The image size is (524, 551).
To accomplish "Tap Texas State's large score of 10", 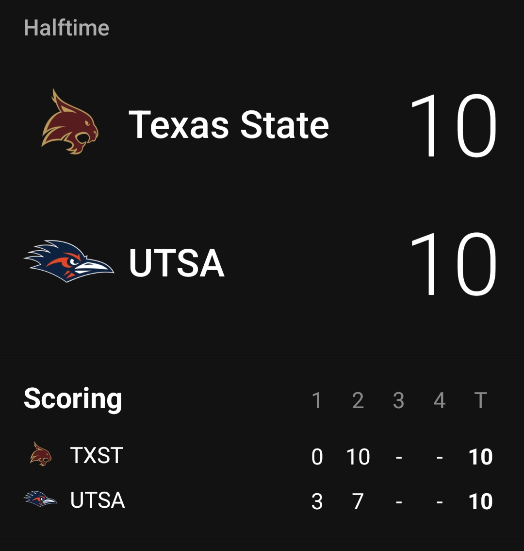I will point(453,126).
